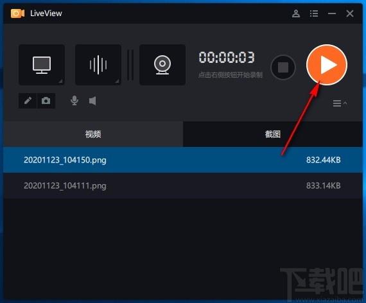This screenshot has width=366, height=303.
Task: Click the 832.44KB file size
Action: [x=323, y=160]
